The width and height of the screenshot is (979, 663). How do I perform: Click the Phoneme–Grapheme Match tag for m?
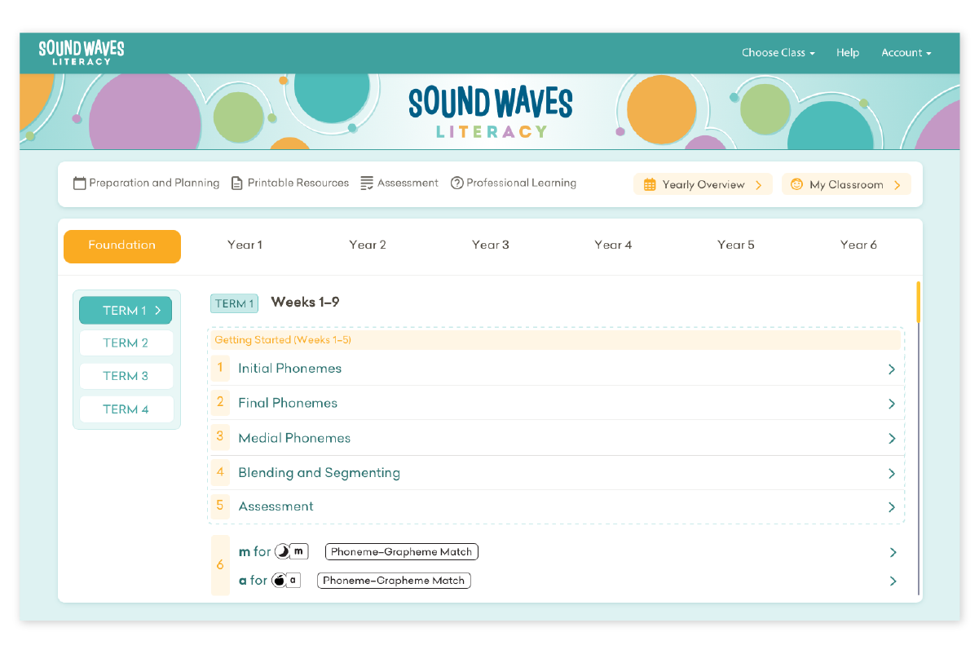tap(401, 552)
